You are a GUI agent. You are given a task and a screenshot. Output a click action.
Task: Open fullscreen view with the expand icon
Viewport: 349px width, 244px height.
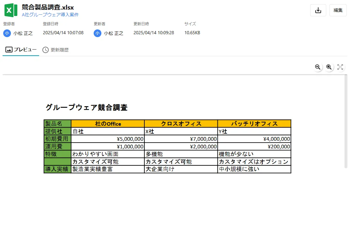point(340,67)
